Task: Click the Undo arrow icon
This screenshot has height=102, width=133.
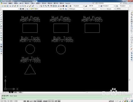Action: (x=33, y=6)
